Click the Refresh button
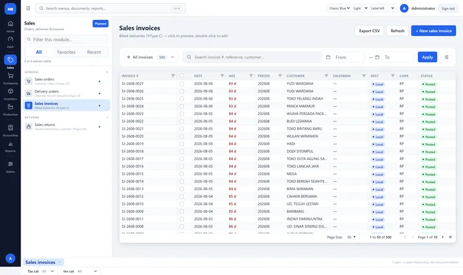Viewport: 463px width, 275px height. pos(397,31)
